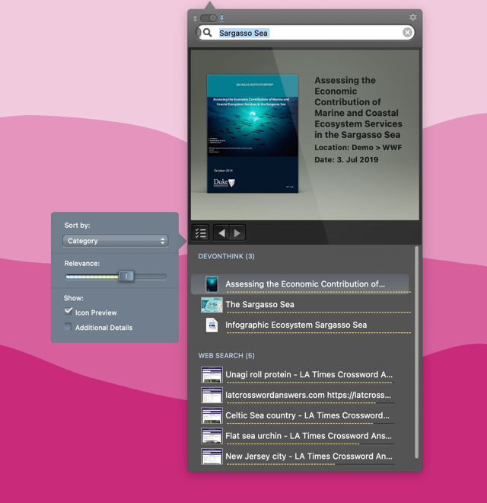Click the up-down arrows icon left of toggle
This screenshot has height=503, width=487.
(x=195, y=18)
